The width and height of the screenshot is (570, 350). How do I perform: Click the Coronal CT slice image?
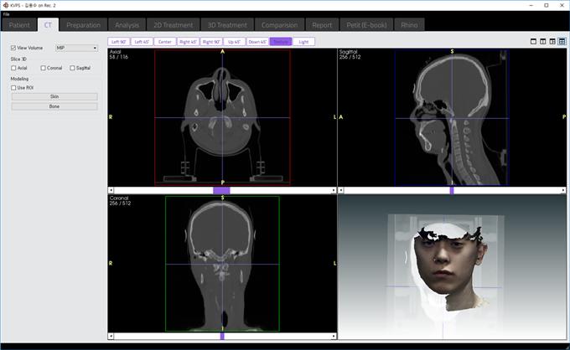click(x=222, y=264)
